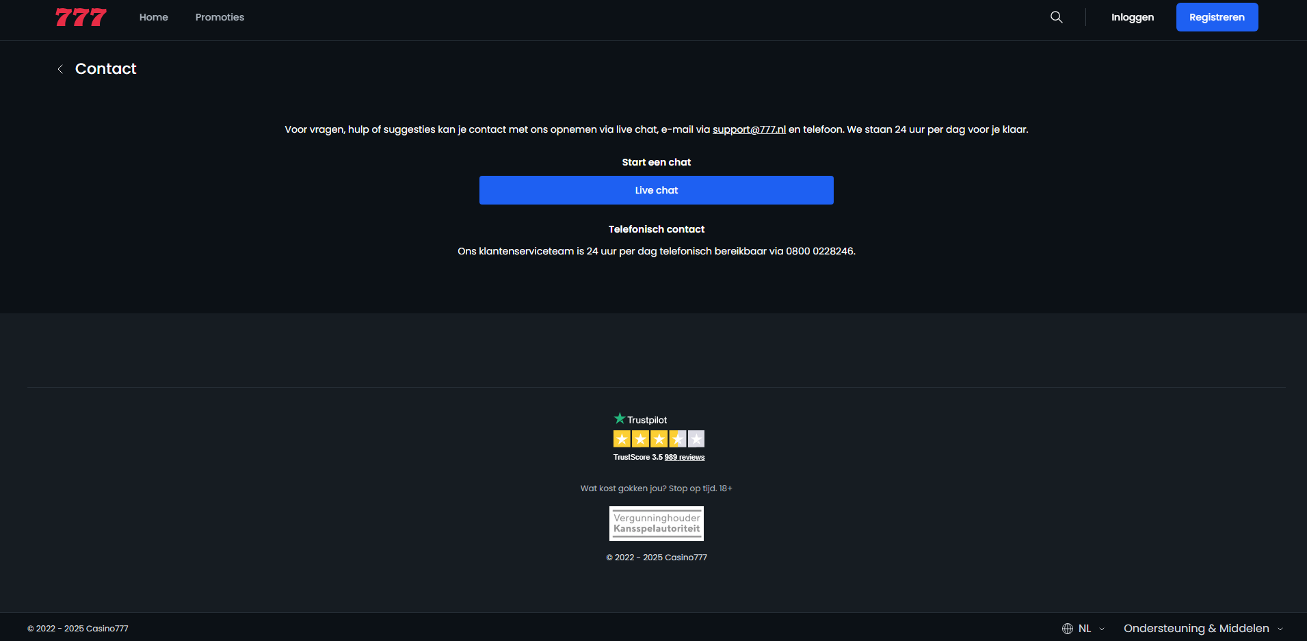Click the Registreren button
1307x641 pixels.
pyautogui.click(x=1217, y=17)
